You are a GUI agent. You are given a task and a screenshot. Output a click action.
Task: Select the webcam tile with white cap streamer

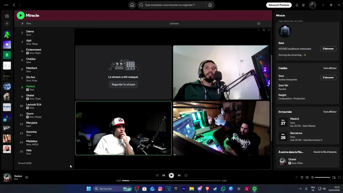tap(124, 128)
